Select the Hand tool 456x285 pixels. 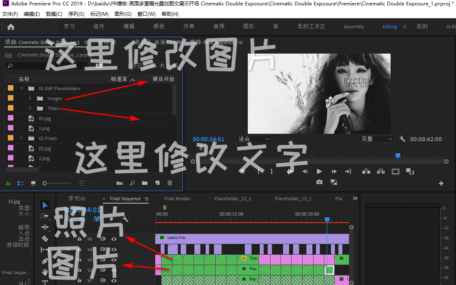[45, 272]
